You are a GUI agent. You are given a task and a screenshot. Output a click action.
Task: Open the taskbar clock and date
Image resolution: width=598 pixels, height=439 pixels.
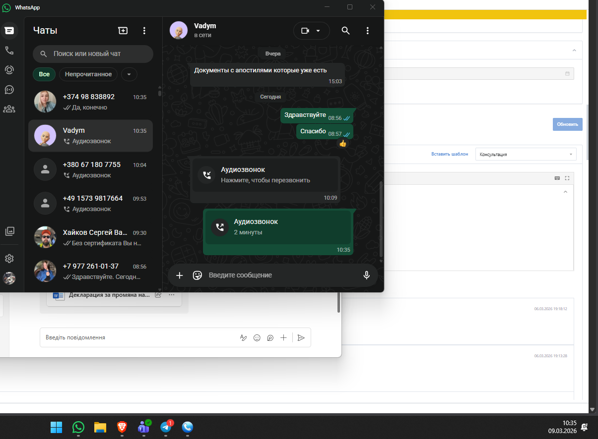[x=562, y=427]
